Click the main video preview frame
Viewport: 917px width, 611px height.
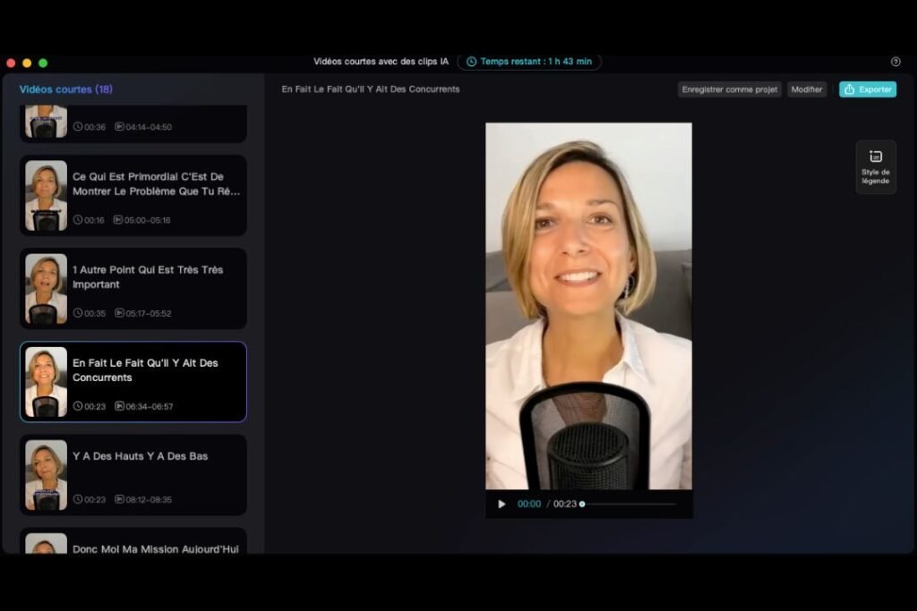coord(589,306)
